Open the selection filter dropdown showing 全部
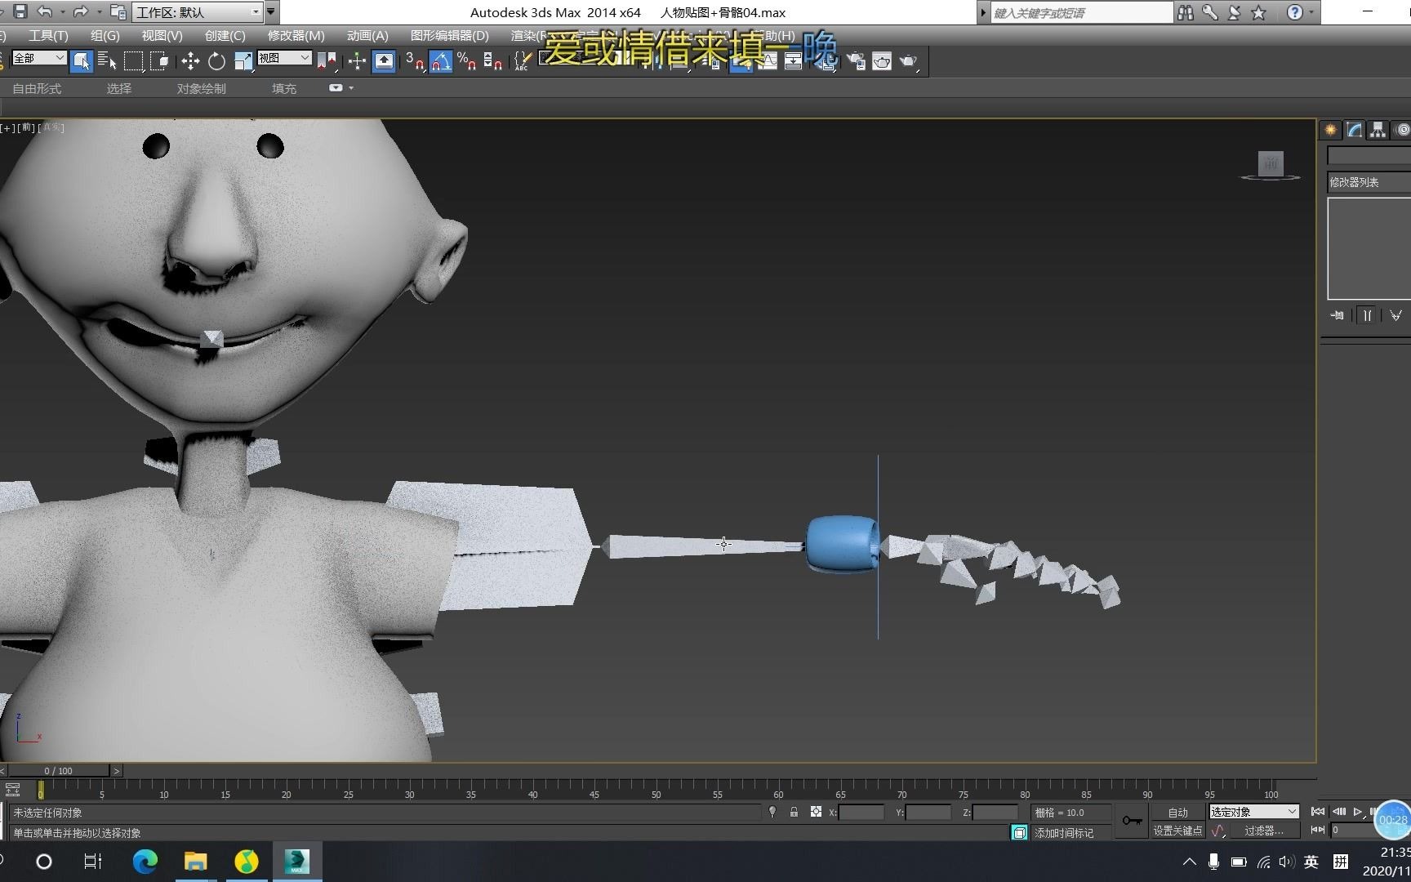1411x882 pixels. click(x=38, y=58)
